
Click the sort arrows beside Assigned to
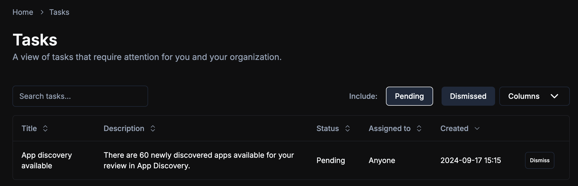click(419, 128)
